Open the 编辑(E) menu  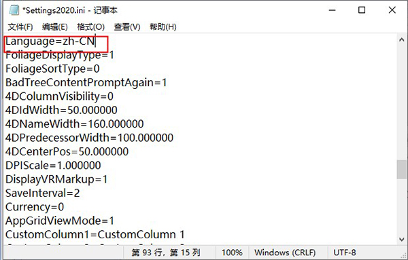click(55, 26)
